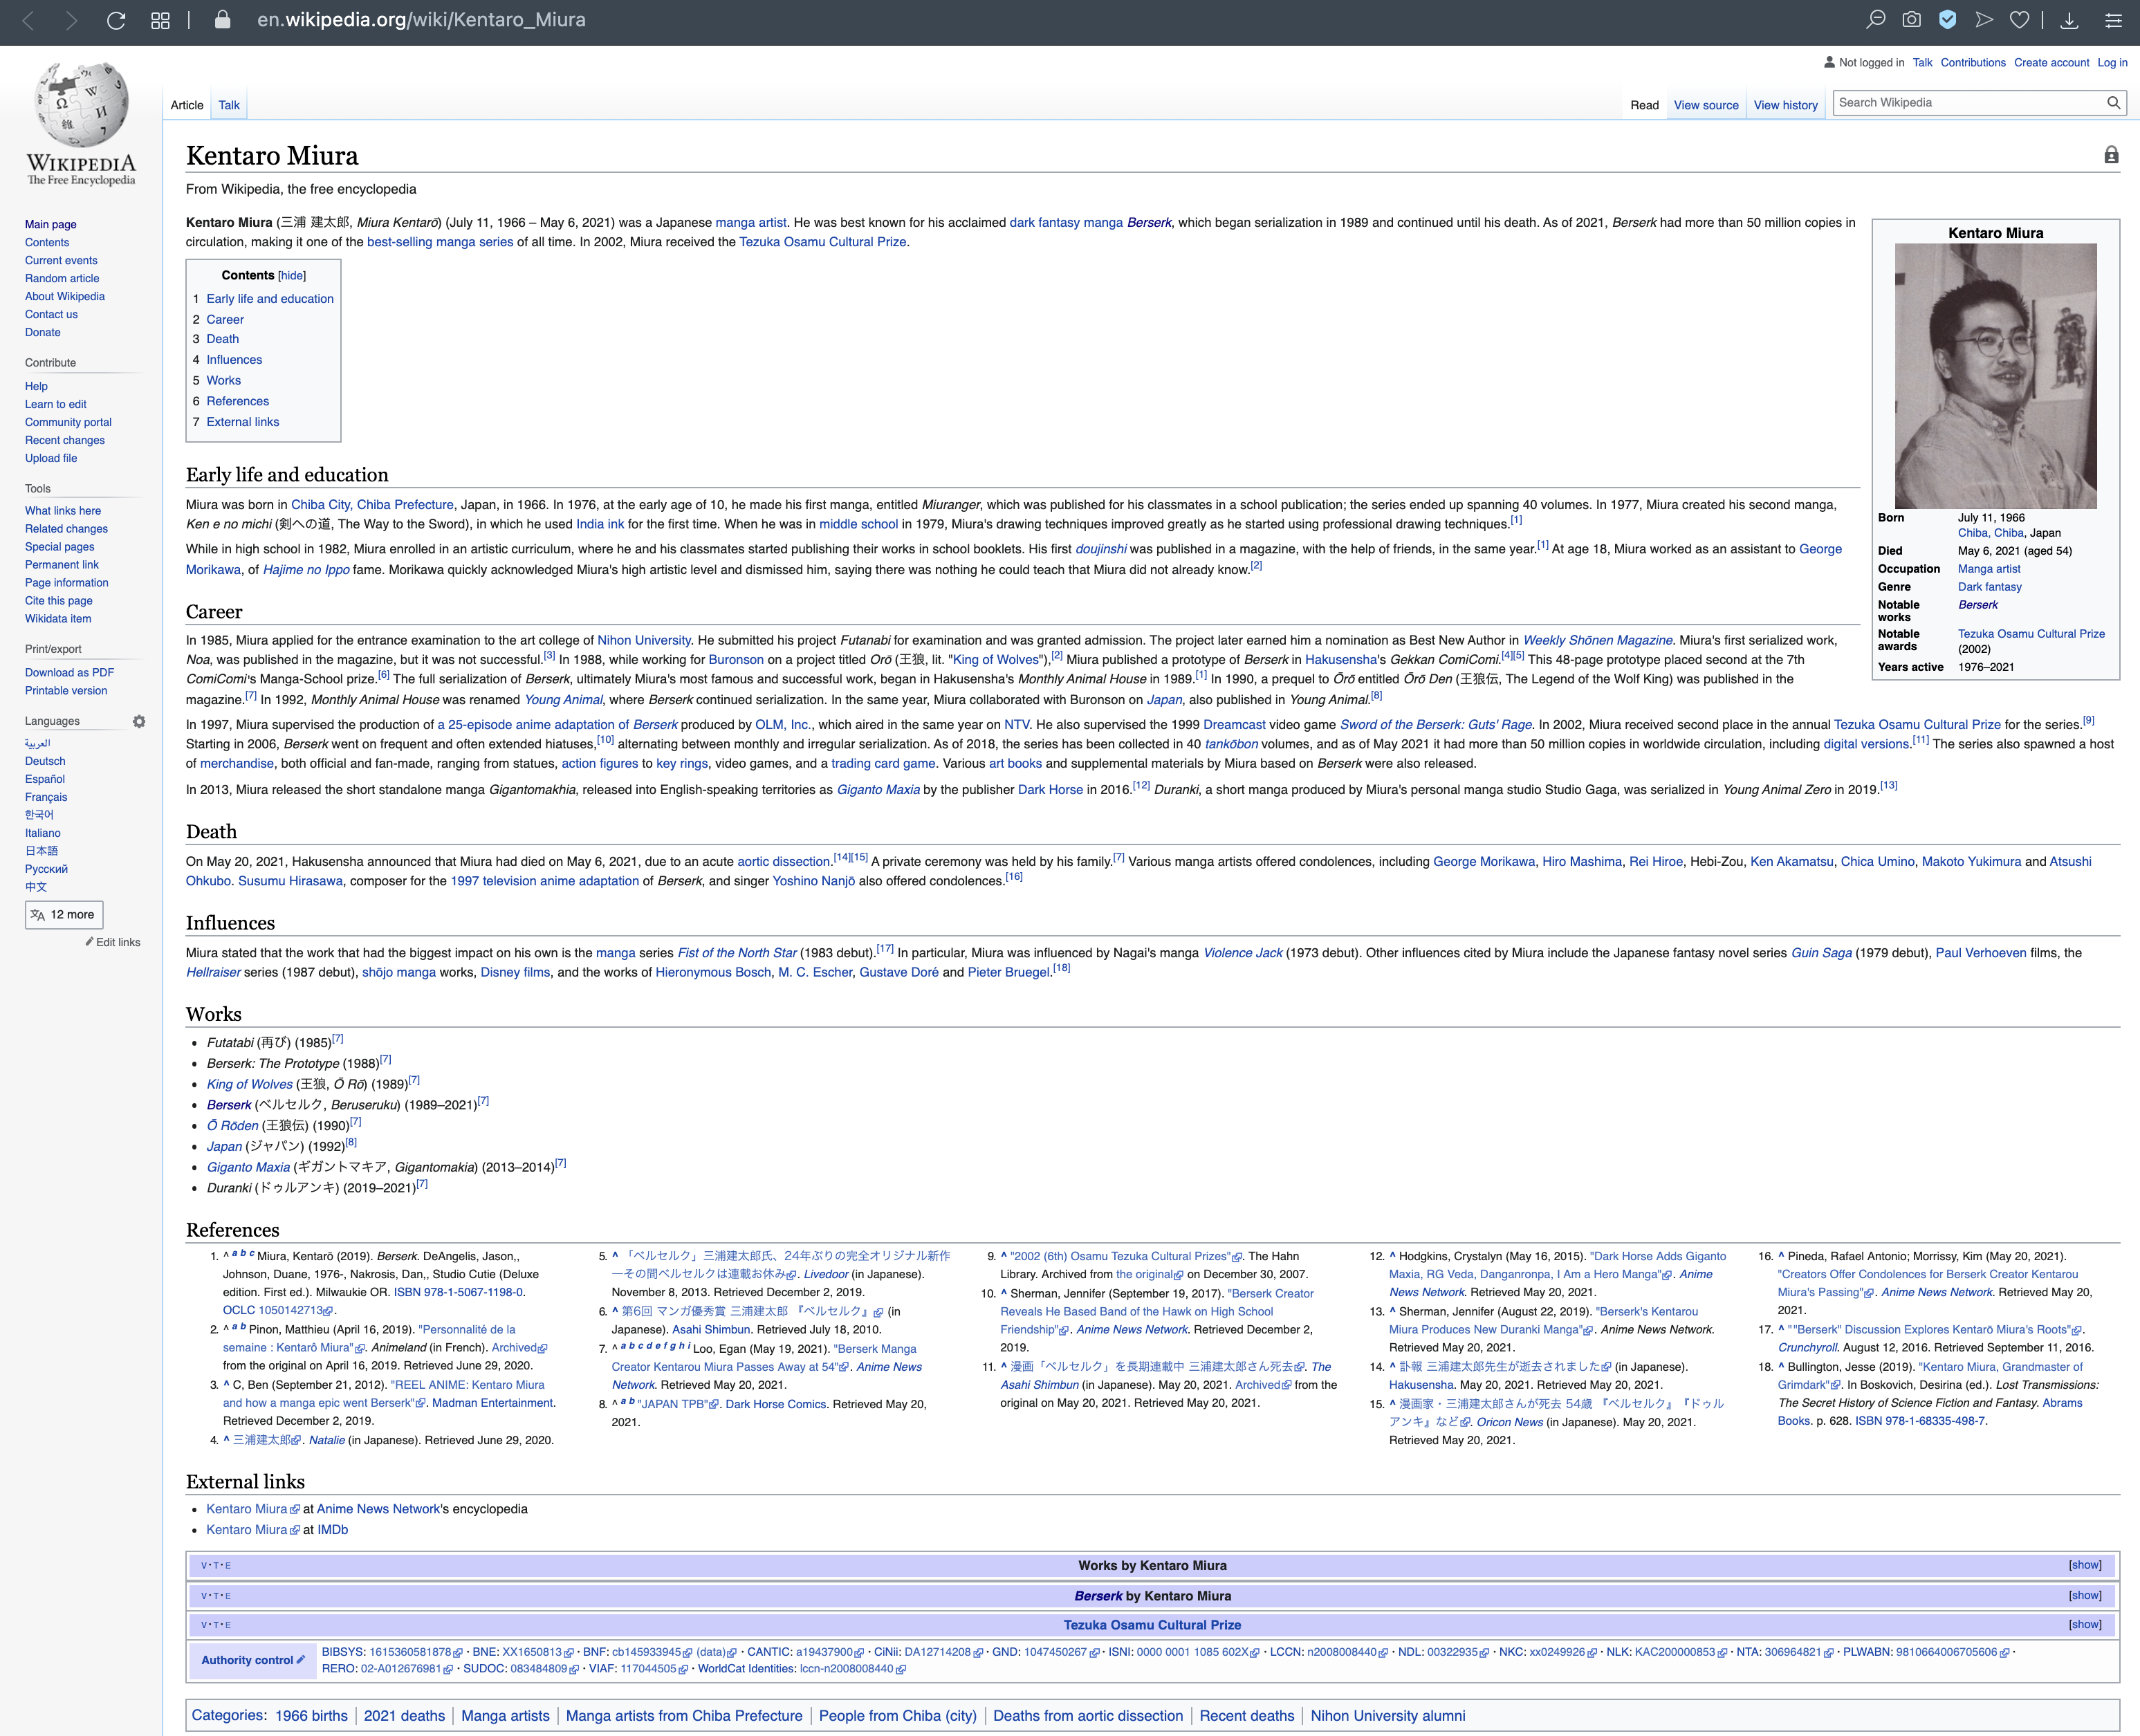Open What links here tool
This screenshot has width=2140, height=1736.
63,510
